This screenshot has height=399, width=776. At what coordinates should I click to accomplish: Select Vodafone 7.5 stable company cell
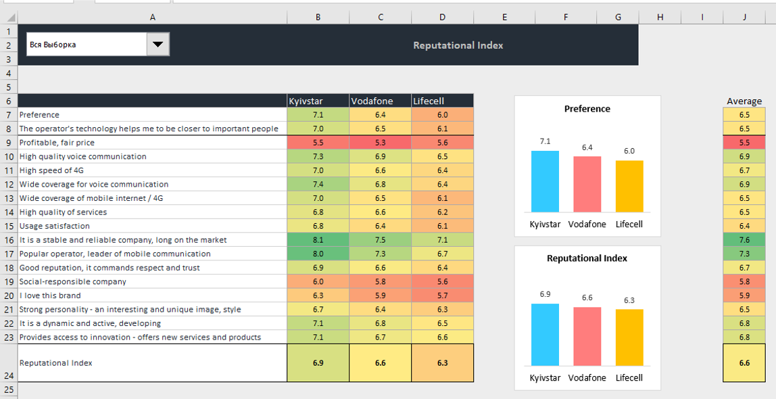click(x=380, y=239)
